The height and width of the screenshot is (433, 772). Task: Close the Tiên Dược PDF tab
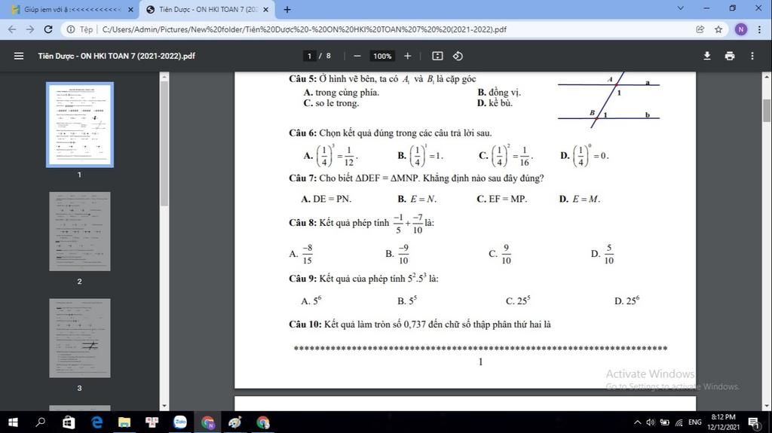266,9
